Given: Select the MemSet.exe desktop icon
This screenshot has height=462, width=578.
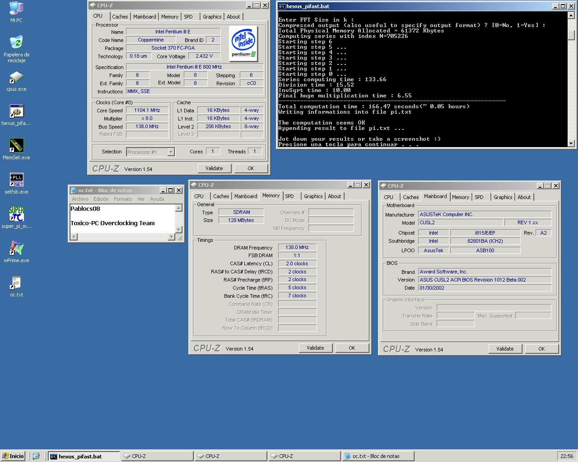Looking at the screenshot, I should [x=16, y=146].
